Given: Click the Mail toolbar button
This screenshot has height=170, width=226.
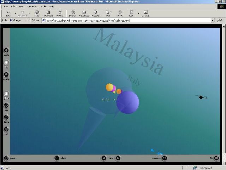Looking at the screenshot, I should [108, 13].
